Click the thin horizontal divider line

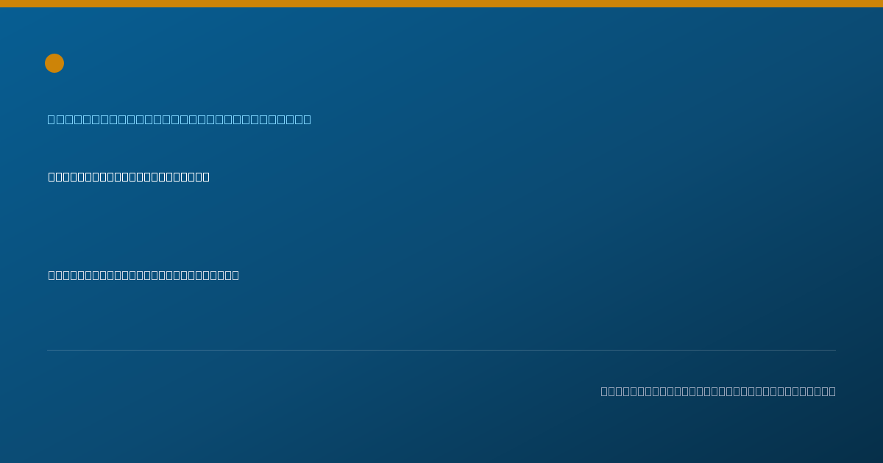(x=441, y=350)
